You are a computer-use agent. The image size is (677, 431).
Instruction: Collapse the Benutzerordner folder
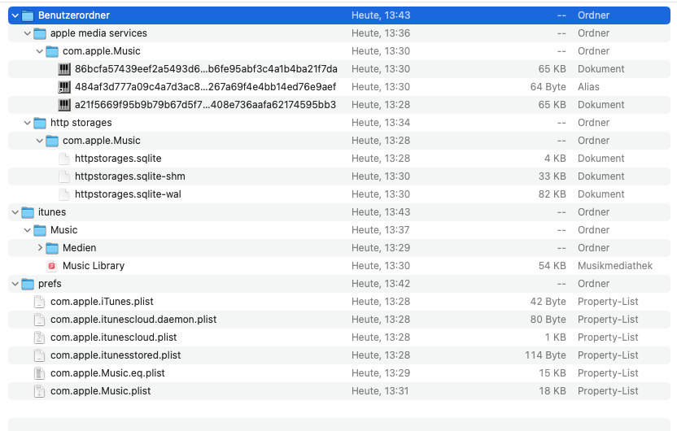click(x=15, y=15)
